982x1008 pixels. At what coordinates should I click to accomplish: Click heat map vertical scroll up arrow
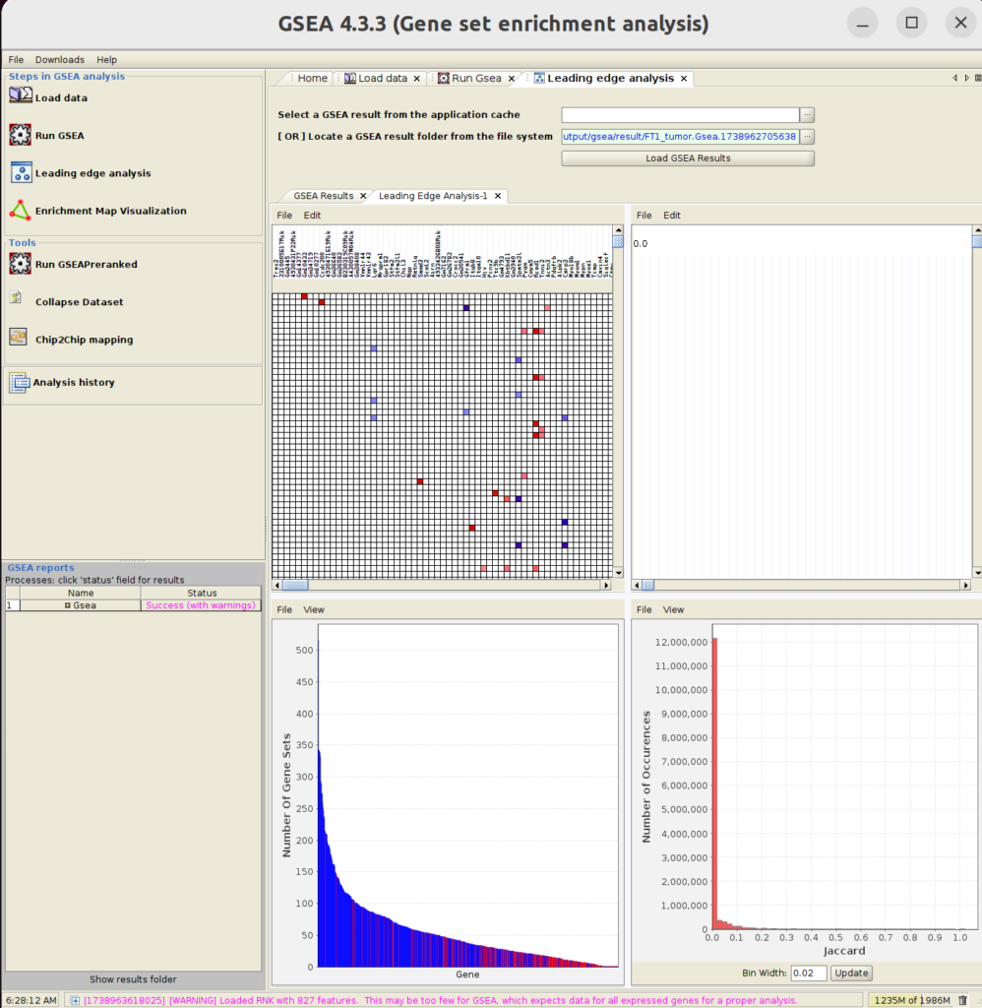[x=618, y=229]
